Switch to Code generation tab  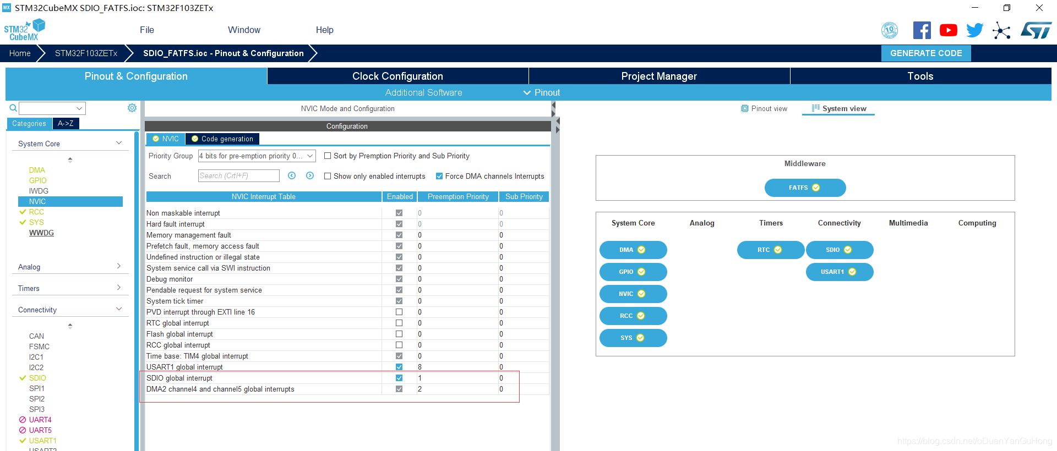tap(222, 139)
